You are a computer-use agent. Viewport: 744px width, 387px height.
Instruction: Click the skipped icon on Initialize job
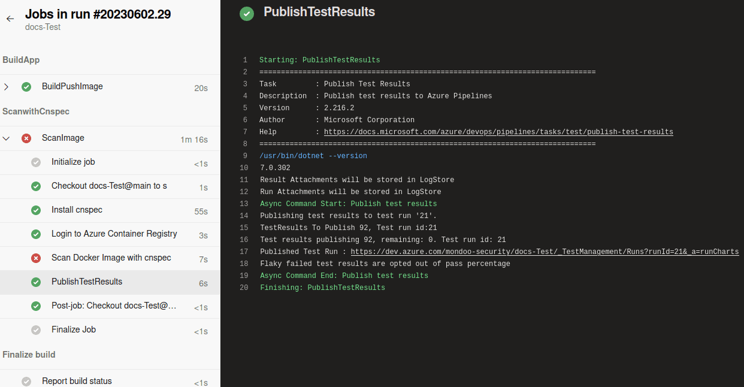(x=35, y=162)
